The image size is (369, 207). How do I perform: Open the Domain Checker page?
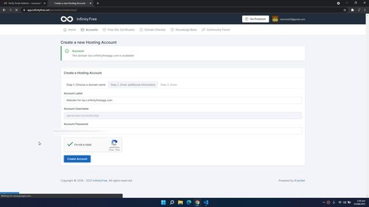pyautogui.click(x=152, y=30)
